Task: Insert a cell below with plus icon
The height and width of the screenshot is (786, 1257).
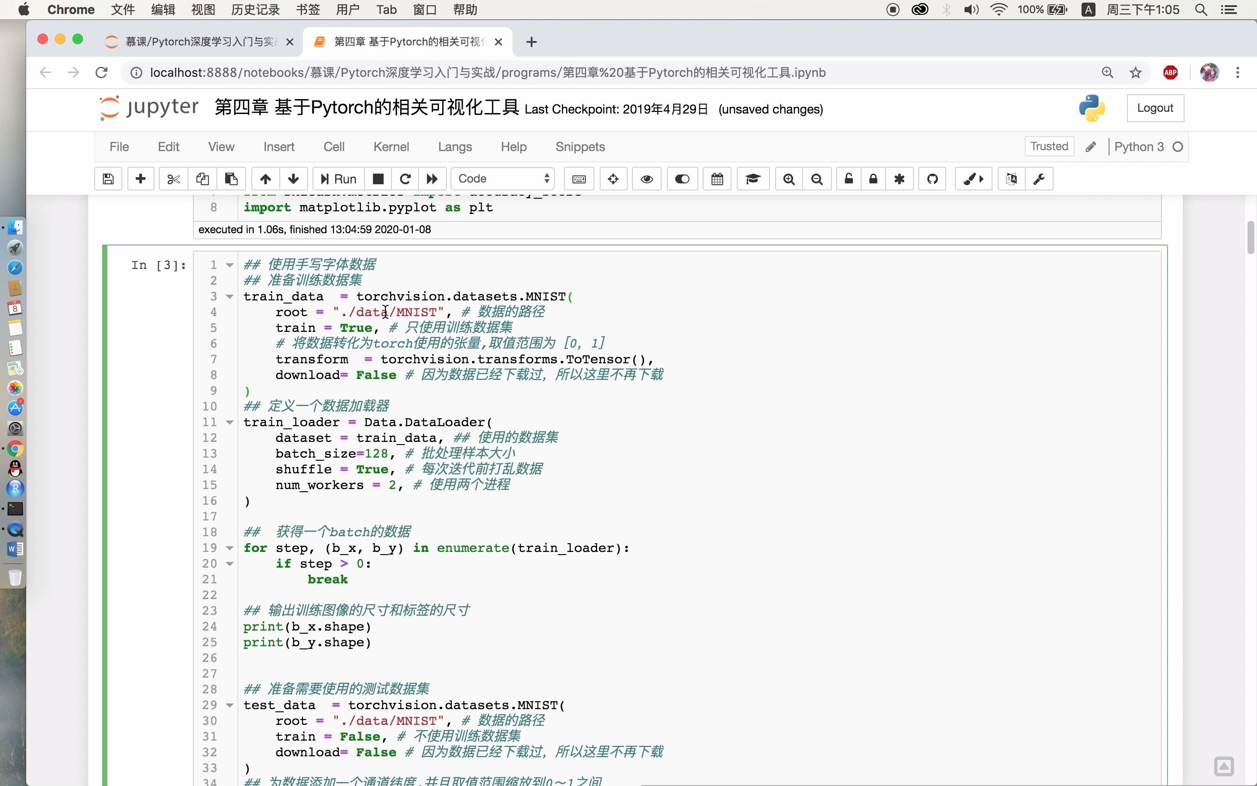Action: [x=140, y=179]
